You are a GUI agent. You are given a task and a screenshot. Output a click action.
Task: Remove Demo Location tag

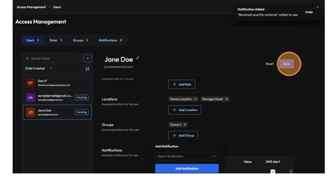[x=195, y=99]
